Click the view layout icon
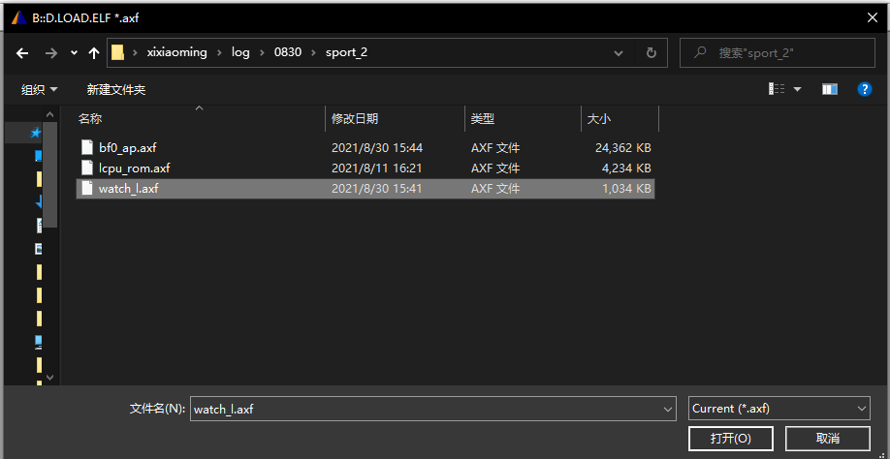This screenshot has width=890, height=459. click(777, 89)
